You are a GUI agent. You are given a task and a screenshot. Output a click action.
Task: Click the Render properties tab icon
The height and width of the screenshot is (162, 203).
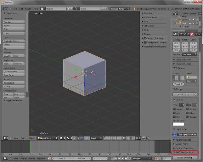(181, 34)
